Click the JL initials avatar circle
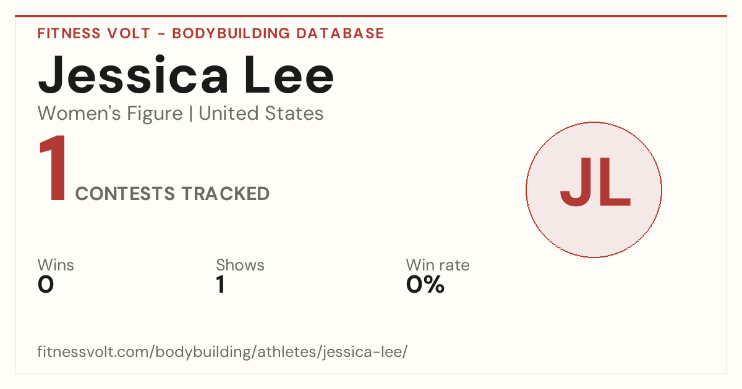 click(594, 190)
